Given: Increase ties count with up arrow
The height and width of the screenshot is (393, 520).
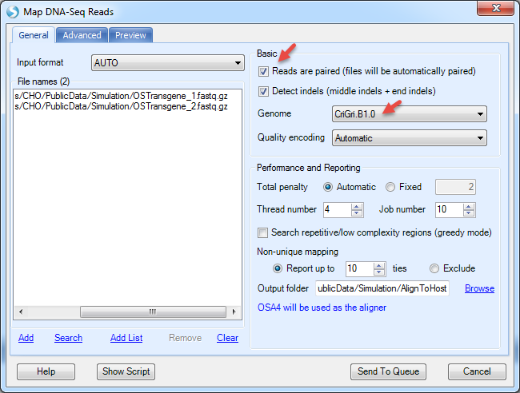Looking at the screenshot, I should (x=378, y=265).
